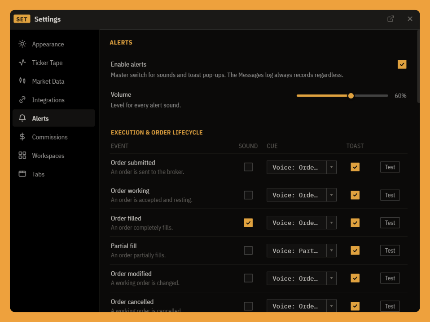
Task: Click the Workspaces grid icon
Action: point(22,155)
